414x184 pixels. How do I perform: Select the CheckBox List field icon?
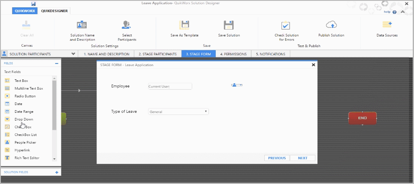(7, 135)
